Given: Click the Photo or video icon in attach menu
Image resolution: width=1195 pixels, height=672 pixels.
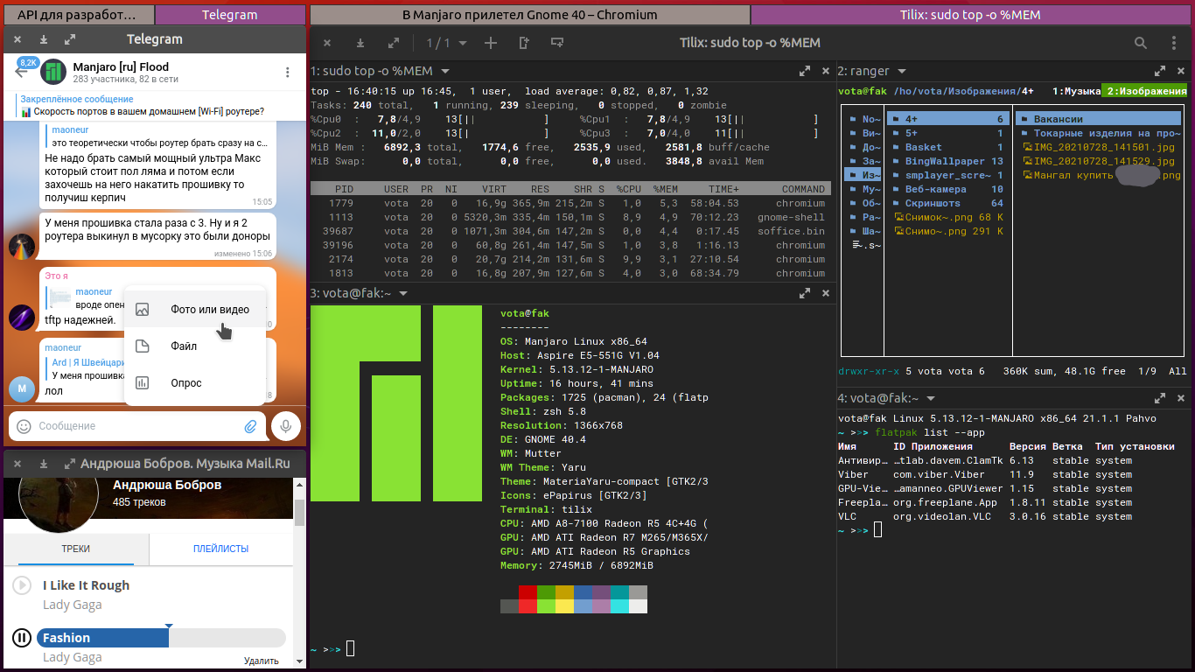Looking at the screenshot, I should pos(143,309).
